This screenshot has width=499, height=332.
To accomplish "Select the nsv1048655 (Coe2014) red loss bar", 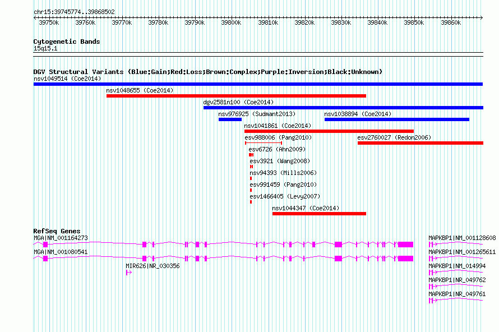I will click(236, 96).
